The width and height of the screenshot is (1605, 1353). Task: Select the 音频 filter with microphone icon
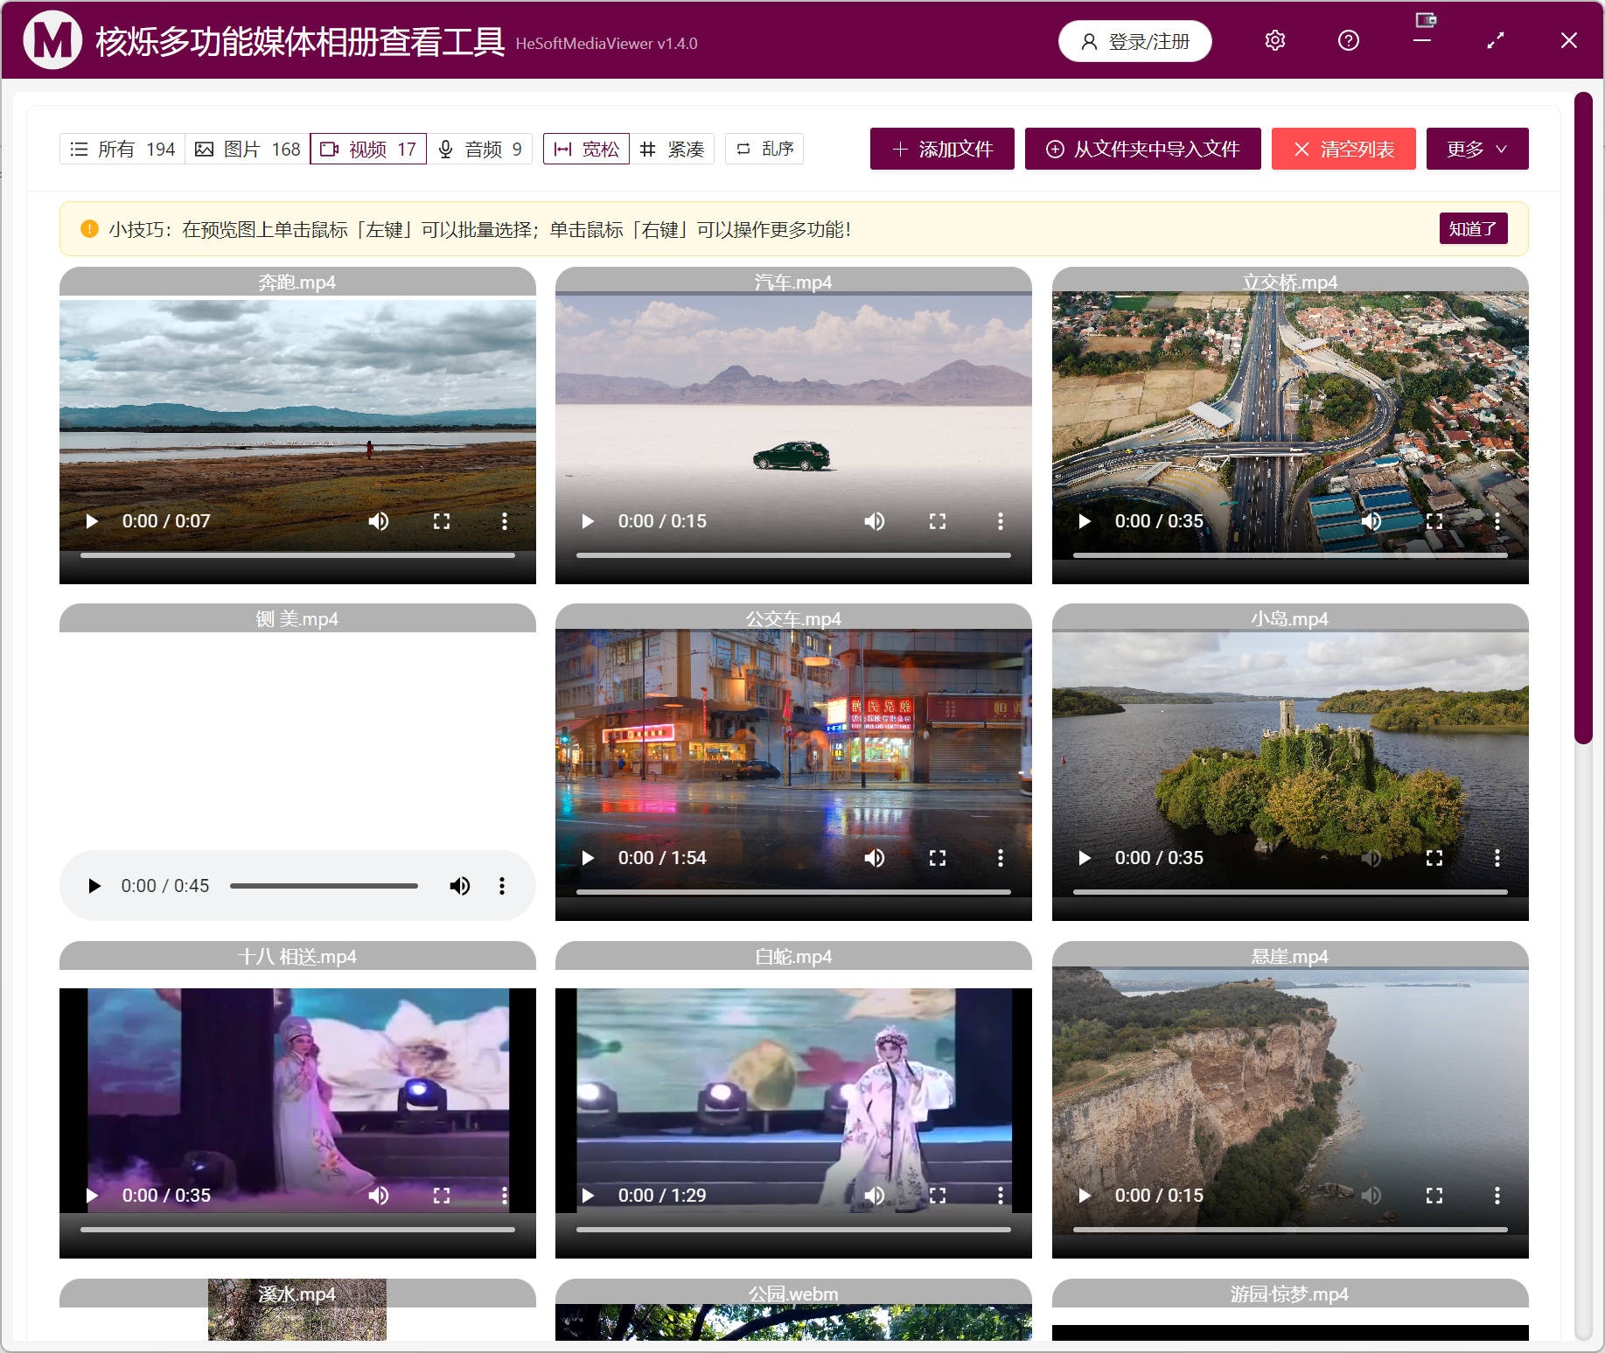tap(480, 149)
